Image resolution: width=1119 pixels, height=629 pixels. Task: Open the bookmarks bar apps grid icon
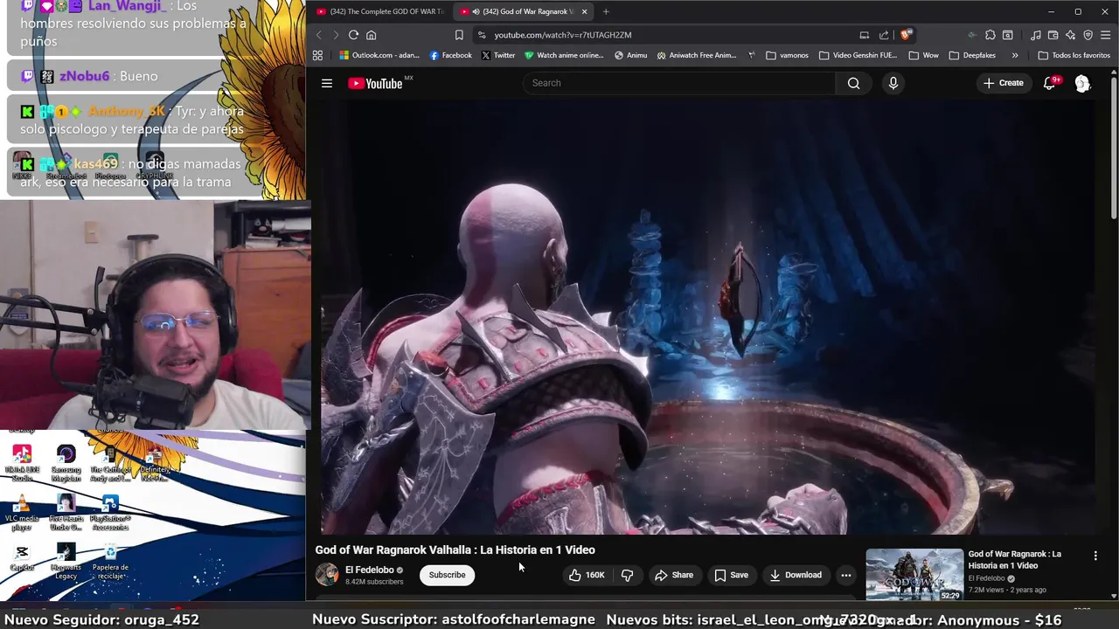(x=317, y=55)
